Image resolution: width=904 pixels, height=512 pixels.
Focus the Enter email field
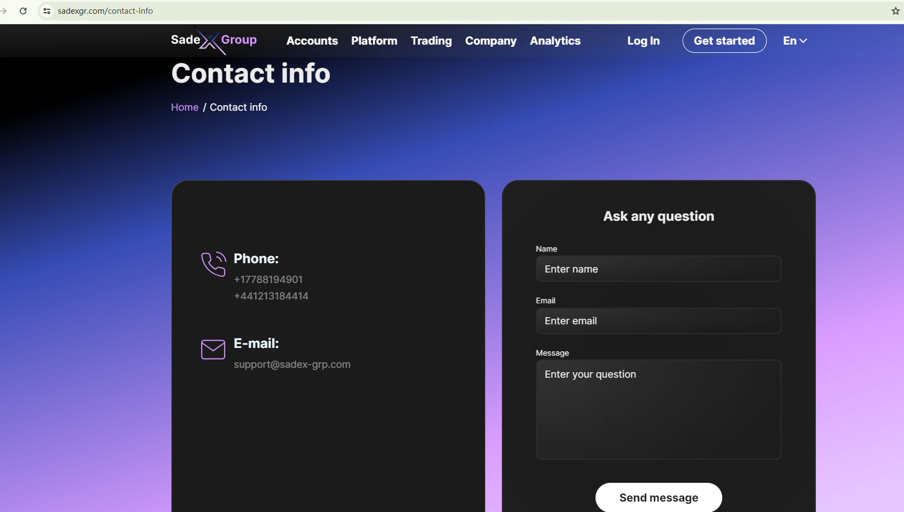pos(658,321)
